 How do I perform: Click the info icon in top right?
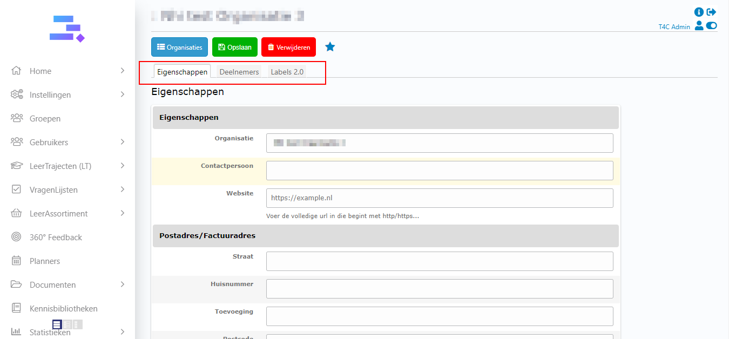(699, 12)
